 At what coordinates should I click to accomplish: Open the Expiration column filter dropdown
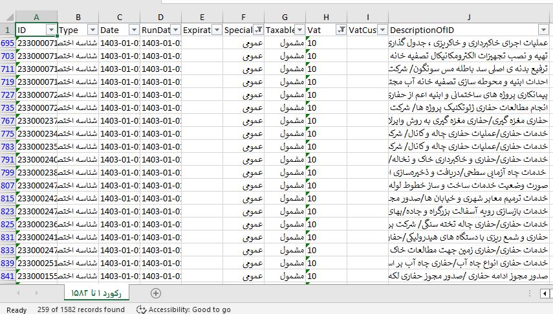[x=217, y=30]
